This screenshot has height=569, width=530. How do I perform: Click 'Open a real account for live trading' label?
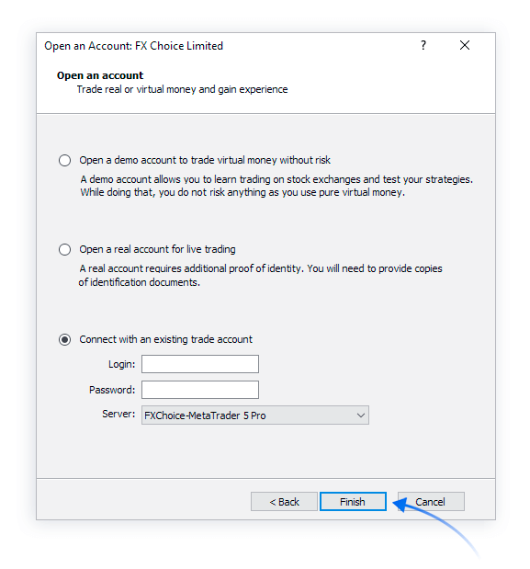click(x=157, y=249)
